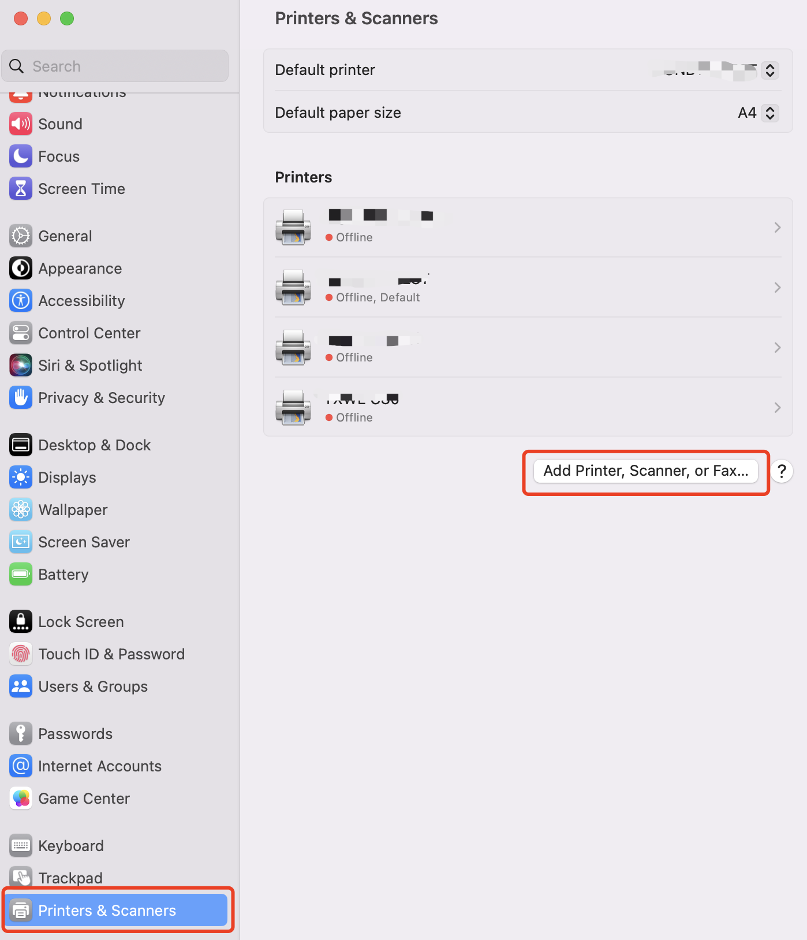Expand the Offline, Default printer chevron

(778, 288)
